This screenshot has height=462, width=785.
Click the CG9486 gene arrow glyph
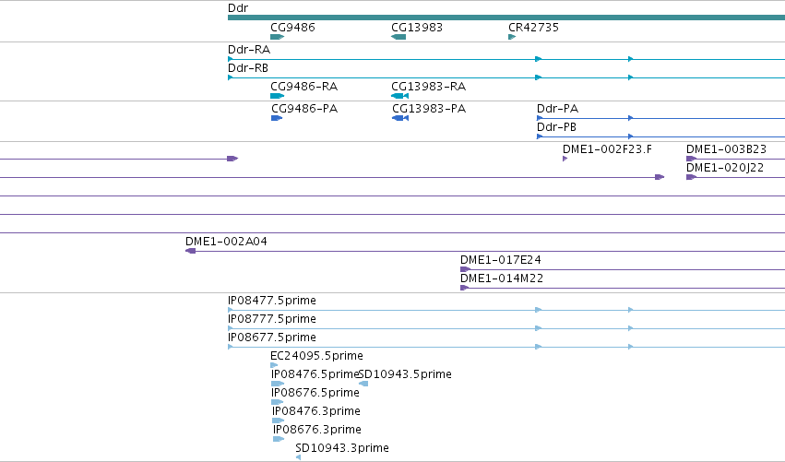point(278,37)
